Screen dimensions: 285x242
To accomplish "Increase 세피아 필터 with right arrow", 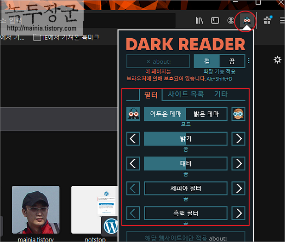I will click(238, 188).
